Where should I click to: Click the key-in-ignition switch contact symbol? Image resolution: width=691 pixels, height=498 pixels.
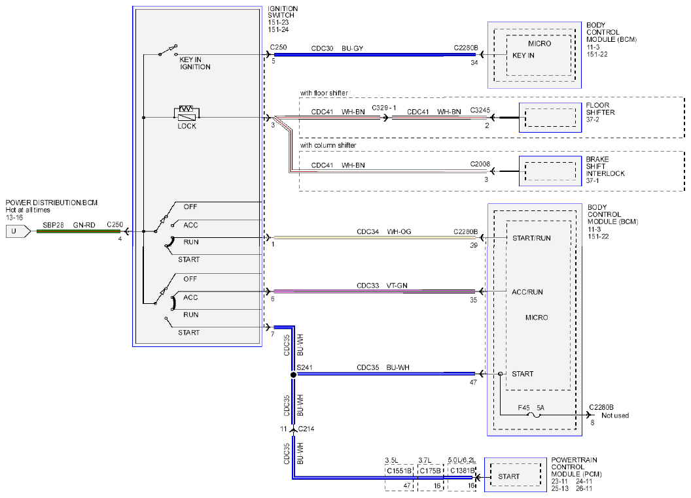pyautogui.click(x=168, y=50)
